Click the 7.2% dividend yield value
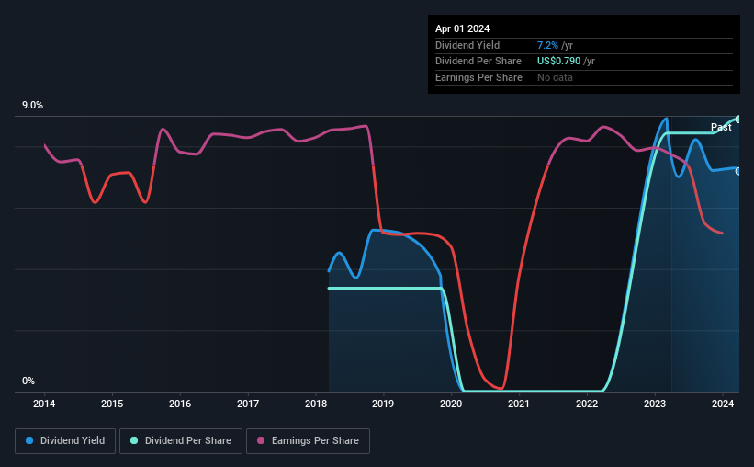 [x=547, y=45]
